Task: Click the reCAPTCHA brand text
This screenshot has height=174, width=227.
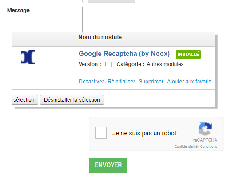Action: [x=205, y=140]
